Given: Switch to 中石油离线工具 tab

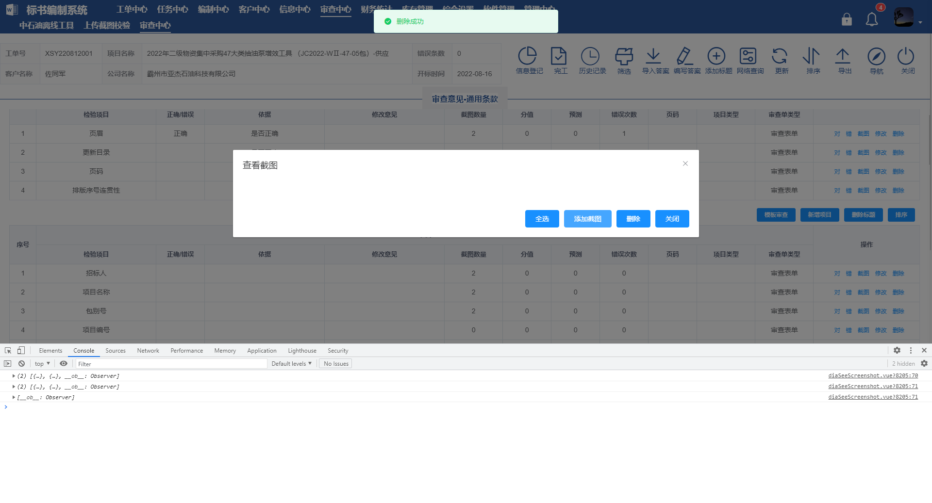Looking at the screenshot, I should pyautogui.click(x=47, y=25).
